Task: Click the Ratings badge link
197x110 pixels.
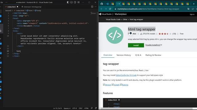Action: coord(124,85)
